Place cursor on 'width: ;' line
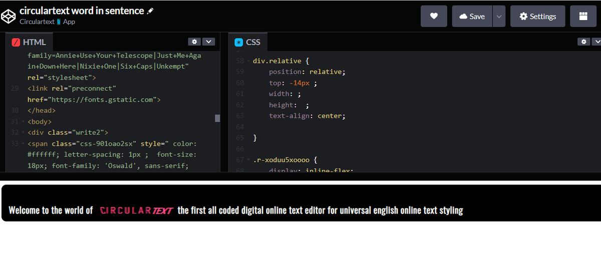Image resolution: width=601 pixels, height=264 pixels. [285, 94]
